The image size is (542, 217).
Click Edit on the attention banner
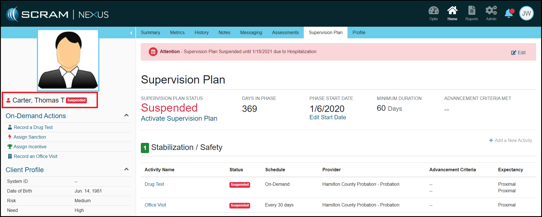(518, 53)
